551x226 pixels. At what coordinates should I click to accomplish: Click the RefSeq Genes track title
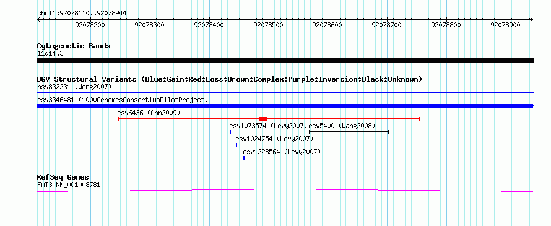[63, 177]
